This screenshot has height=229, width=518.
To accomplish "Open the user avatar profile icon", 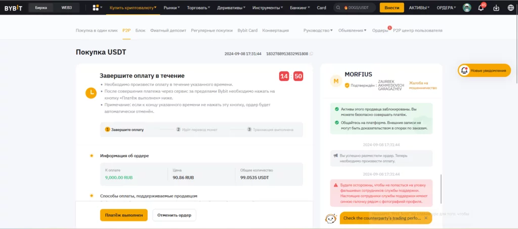I will click(467, 8).
